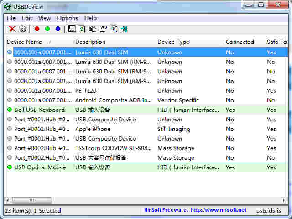This screenshot has height=219, width=292.
Task: Click the copy selected items icon
Action: 93,29
